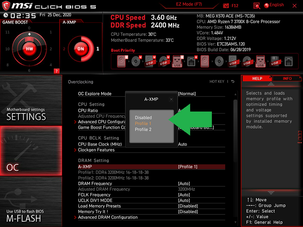This screenshot has width=303, height=227.
Task: Select the UEFI network boot device icon
Action: click(x=192, y=61)
